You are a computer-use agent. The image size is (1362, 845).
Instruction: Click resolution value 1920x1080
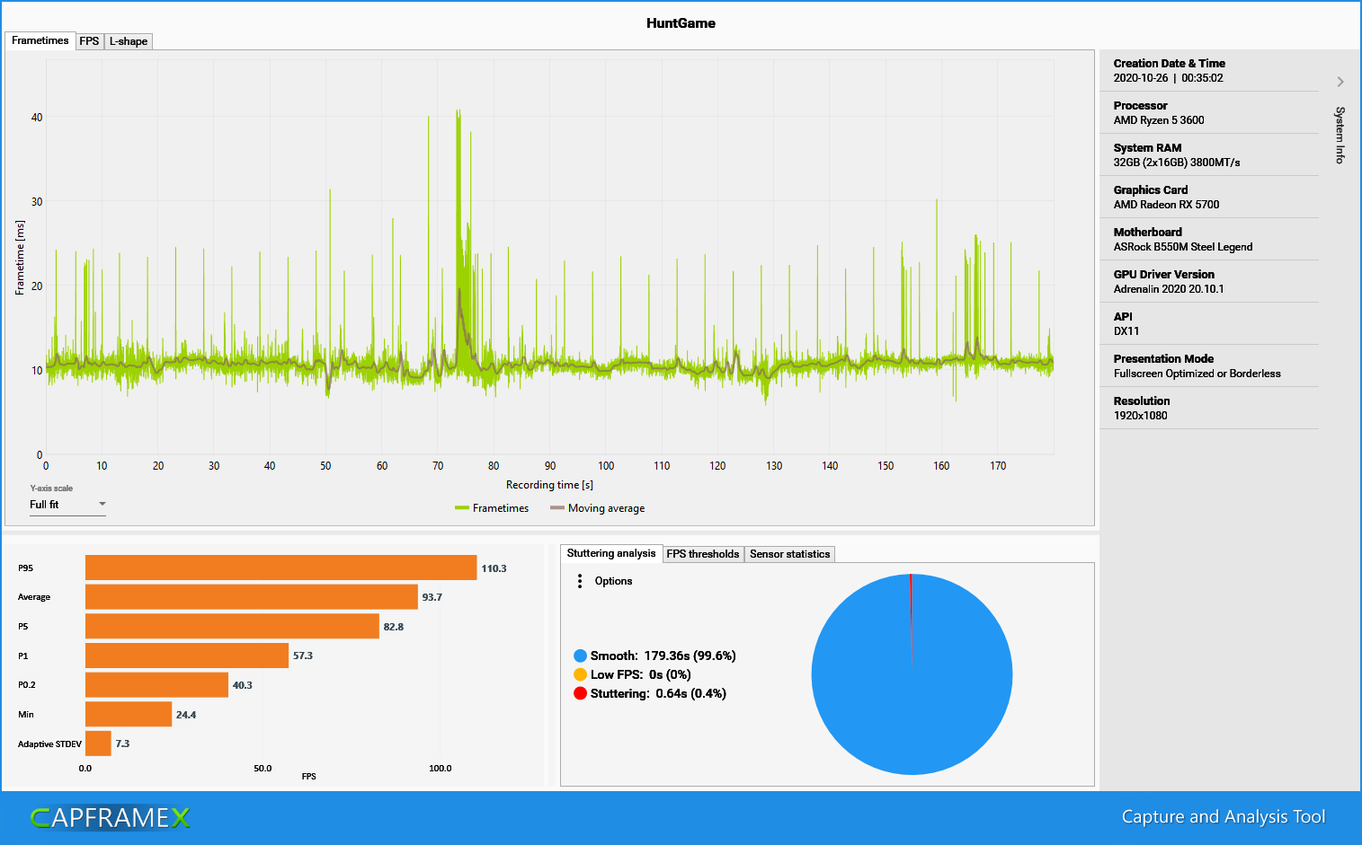[x=1140, y=416]
